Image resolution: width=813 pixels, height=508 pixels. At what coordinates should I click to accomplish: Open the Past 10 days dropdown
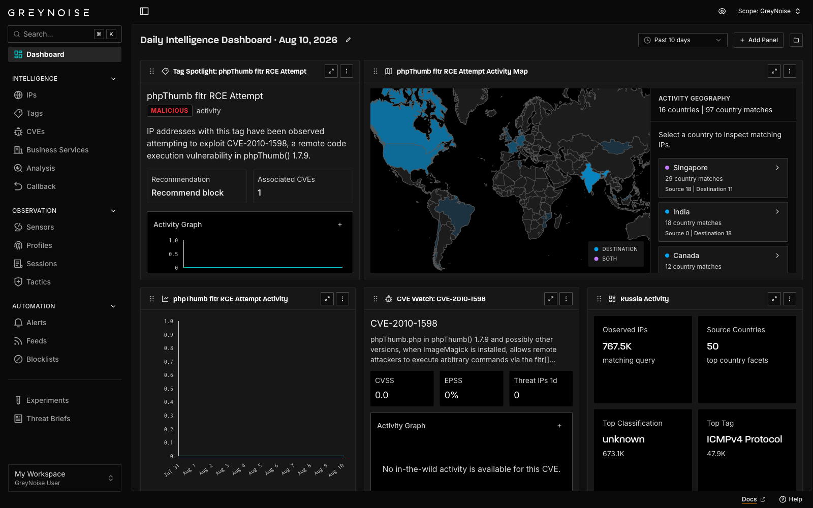(x=682, y=40)
